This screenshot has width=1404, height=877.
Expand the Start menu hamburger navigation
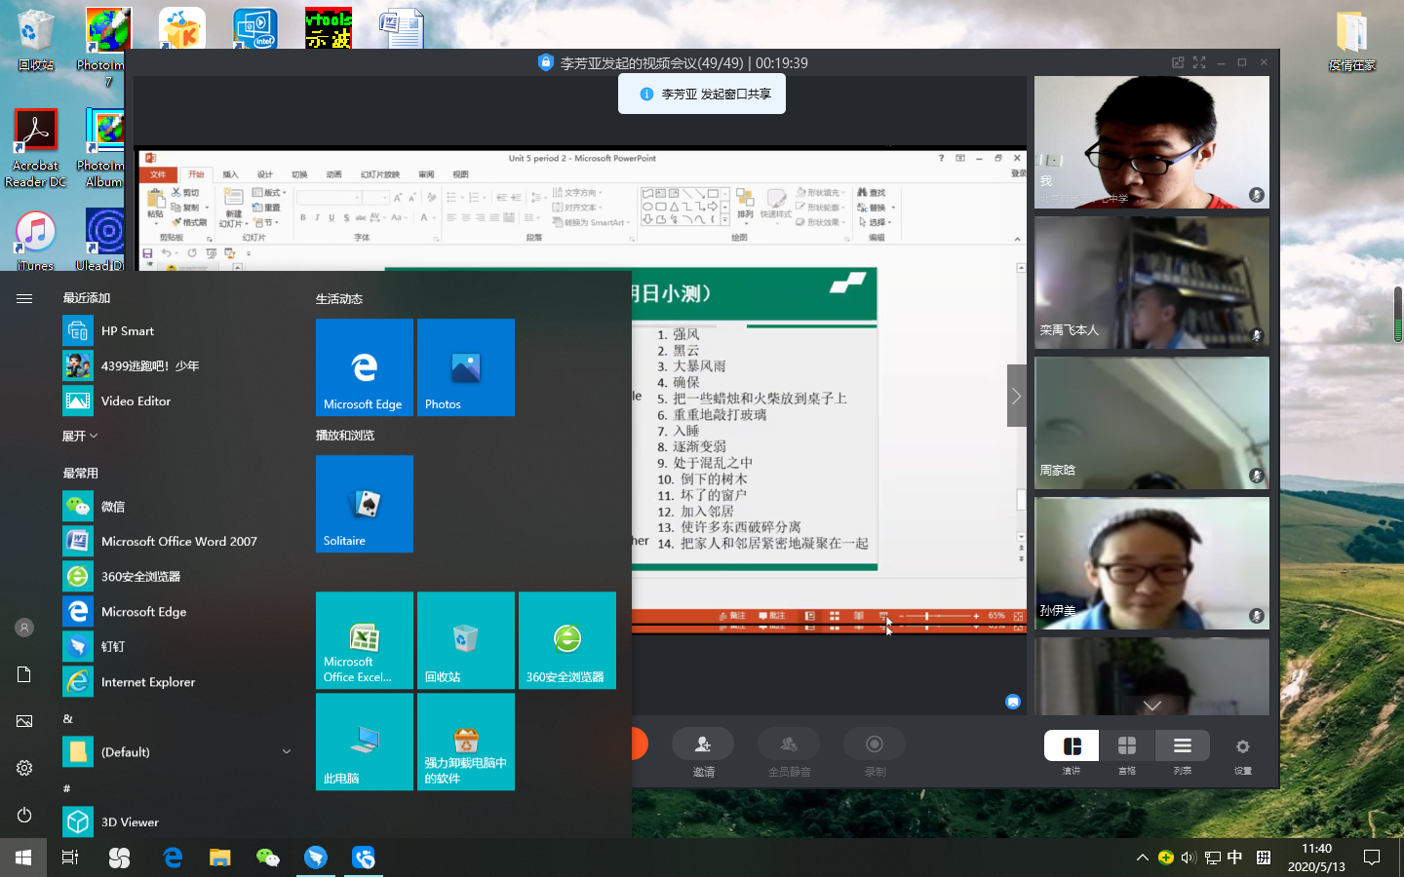pyautogui.click(x=24, y=298)
